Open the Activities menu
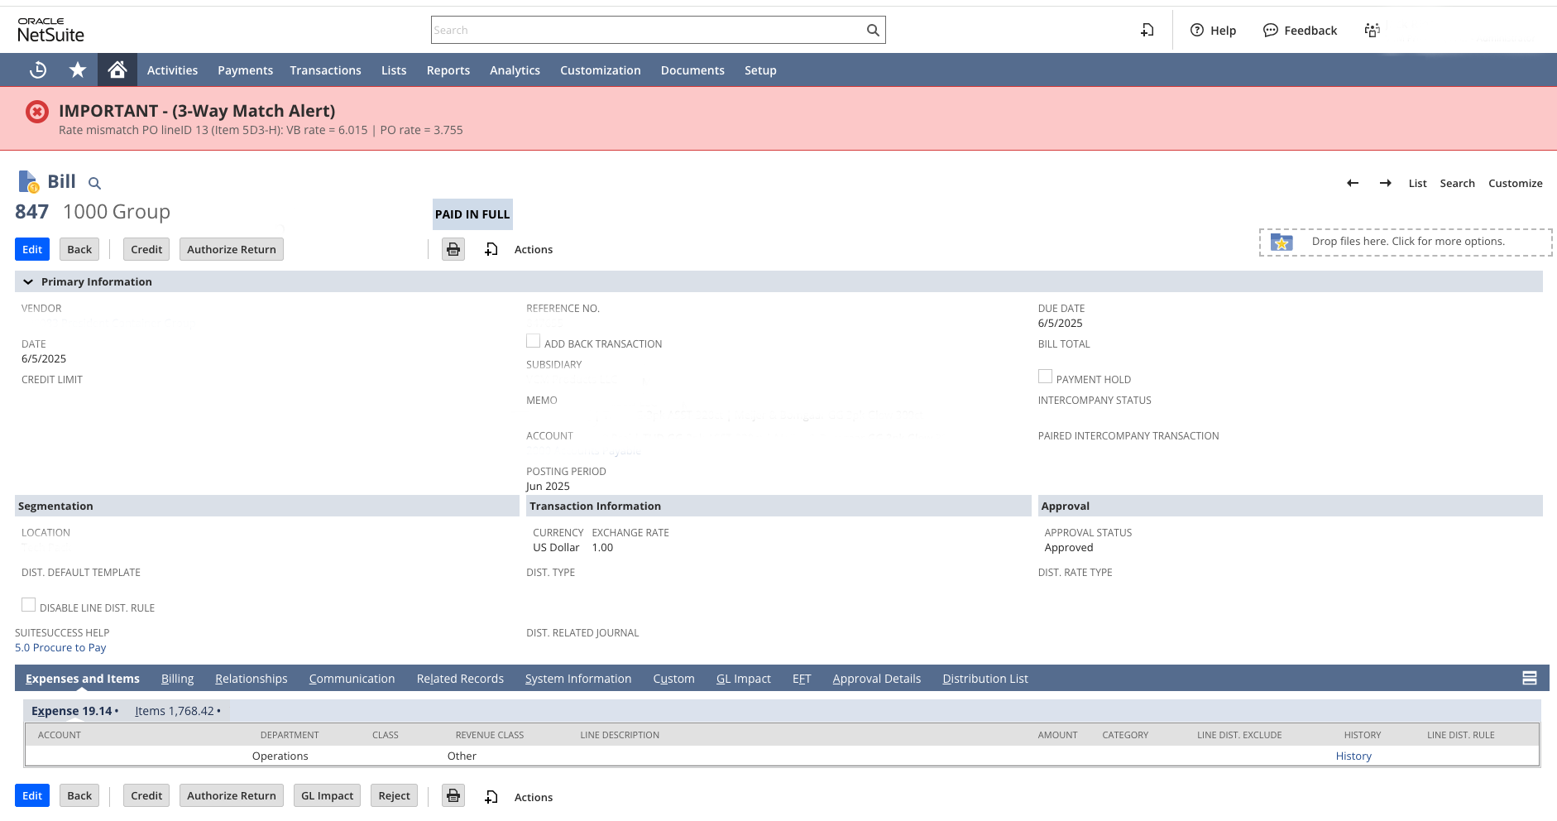The width and height of the screenshot is (1557, 821). click(x=172, y=70)
